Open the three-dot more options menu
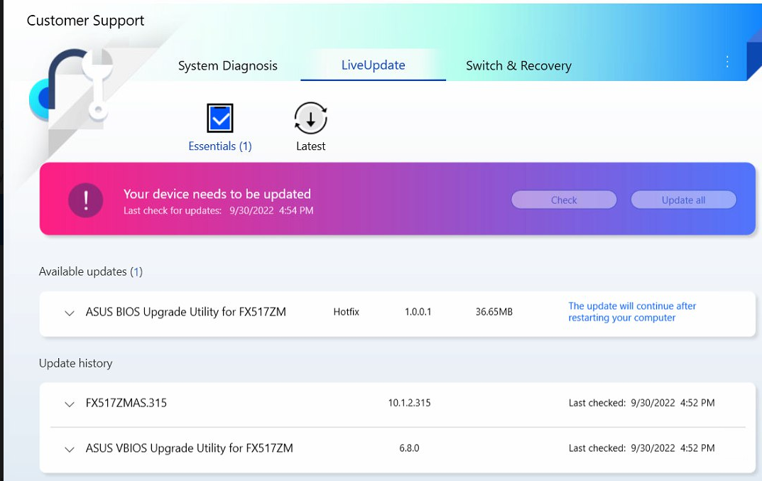The width and height of the screenshot is (762, 481). coord(727,62)
